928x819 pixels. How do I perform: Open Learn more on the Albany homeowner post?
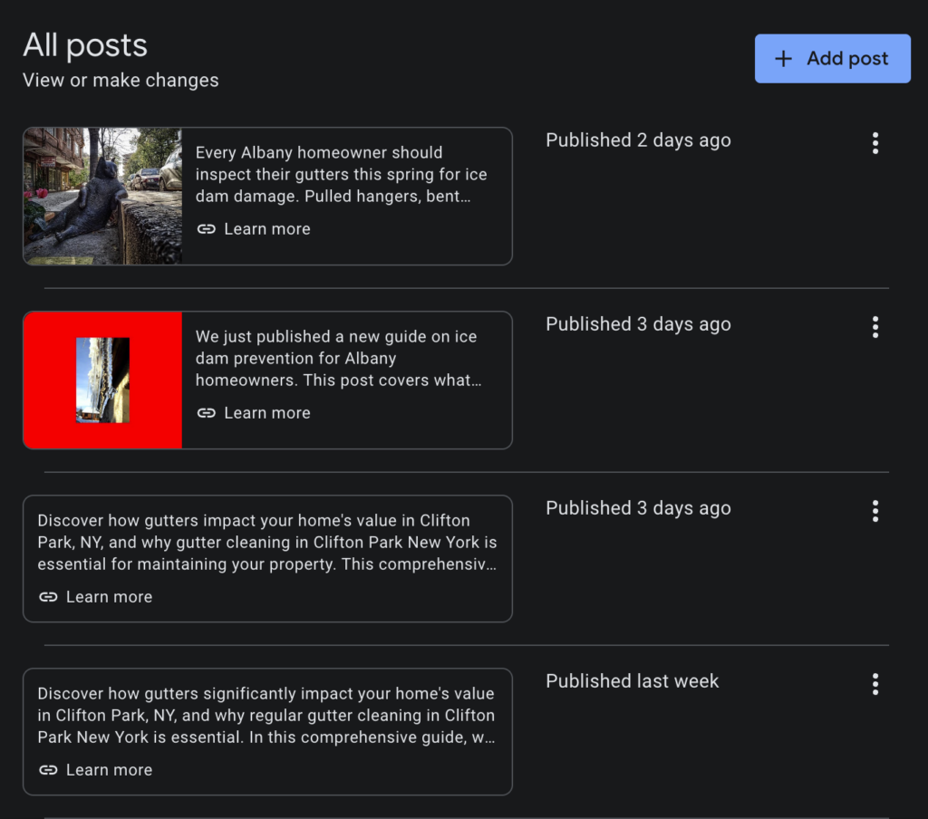click(266, 229)
